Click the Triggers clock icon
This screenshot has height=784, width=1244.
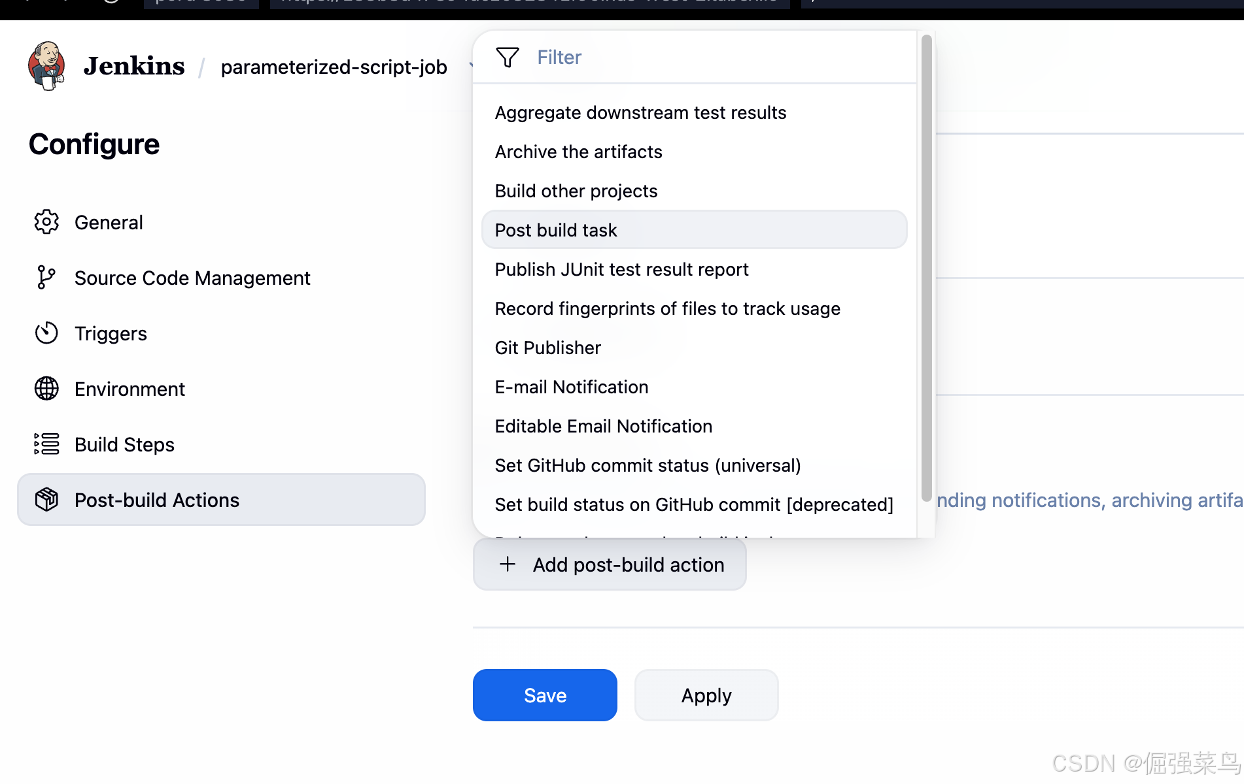pyautogui.click(x=46, y=333)
